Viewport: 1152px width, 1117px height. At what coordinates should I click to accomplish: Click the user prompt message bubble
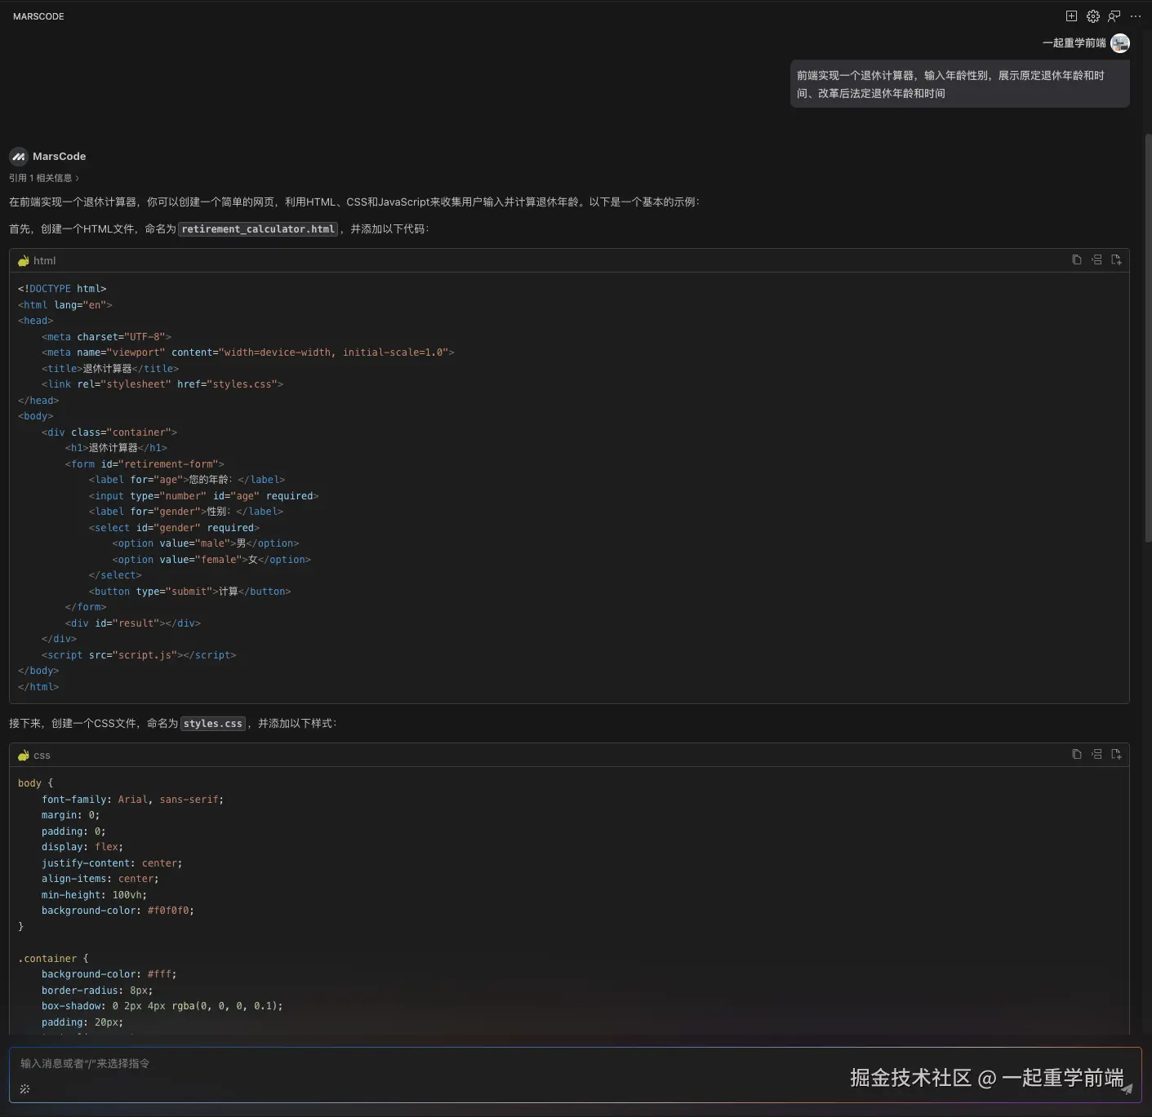pos(959,84)
